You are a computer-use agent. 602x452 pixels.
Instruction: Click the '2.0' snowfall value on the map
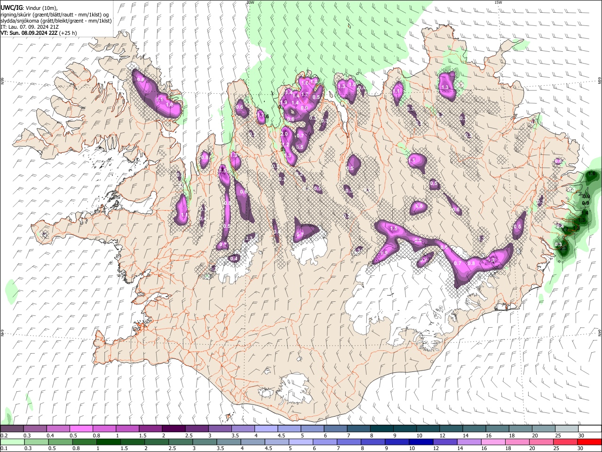tap(284, 134)
